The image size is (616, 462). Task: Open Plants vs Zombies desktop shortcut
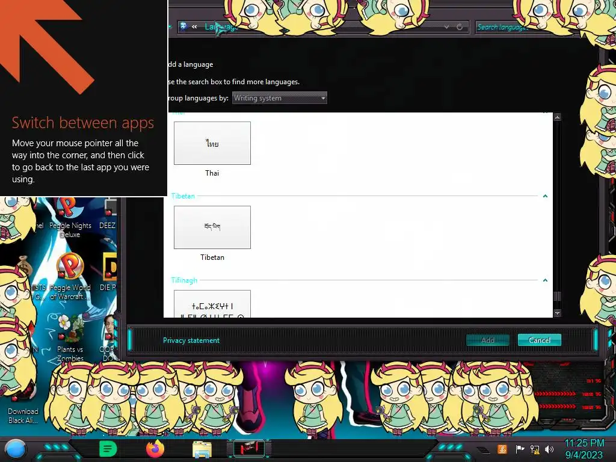[70, 339]
